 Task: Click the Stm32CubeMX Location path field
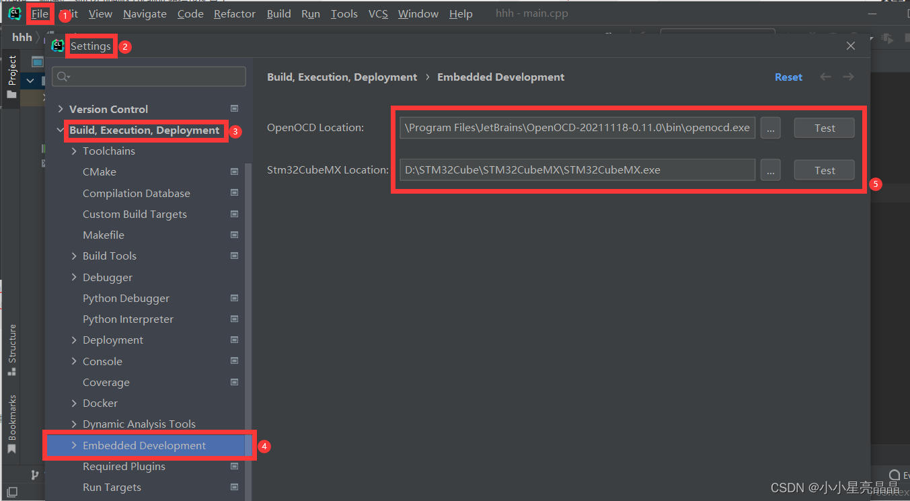coord(577,170)
